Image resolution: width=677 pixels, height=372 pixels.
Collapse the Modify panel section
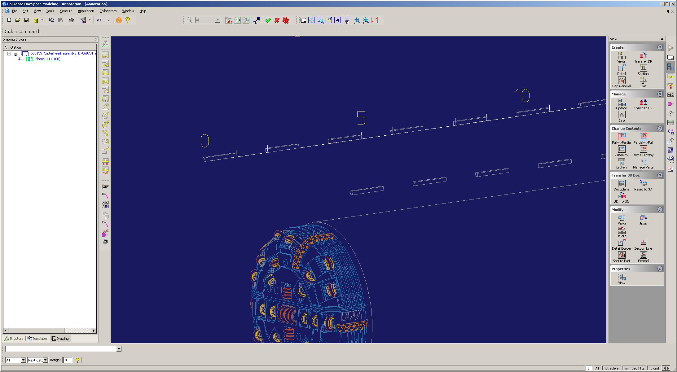click(x=660, y=210)
